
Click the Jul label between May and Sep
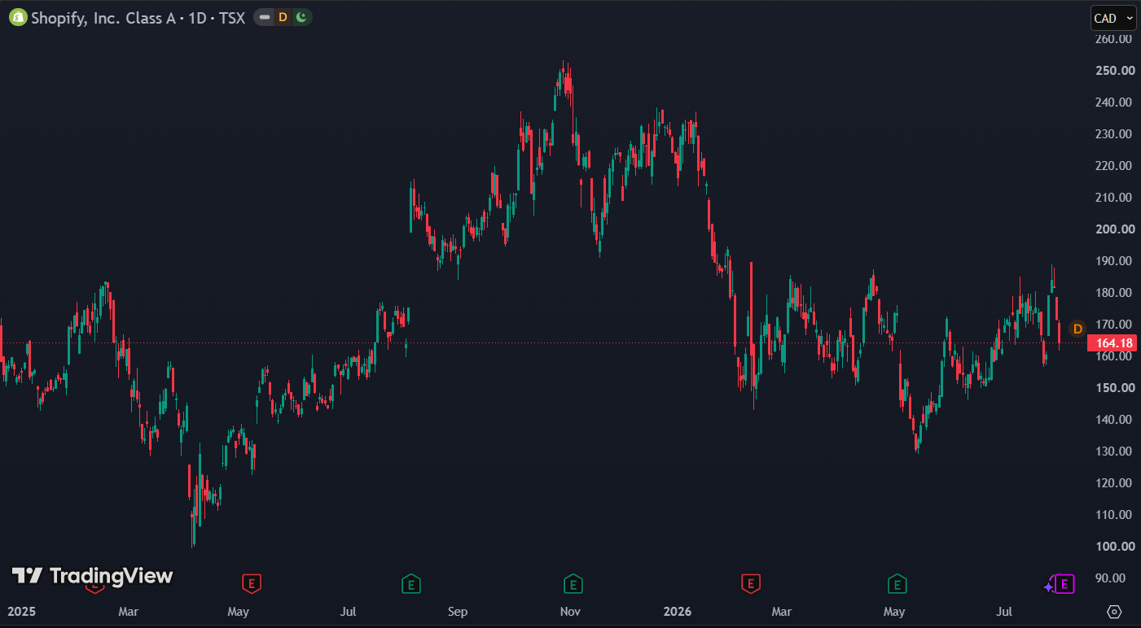[348, 611]
